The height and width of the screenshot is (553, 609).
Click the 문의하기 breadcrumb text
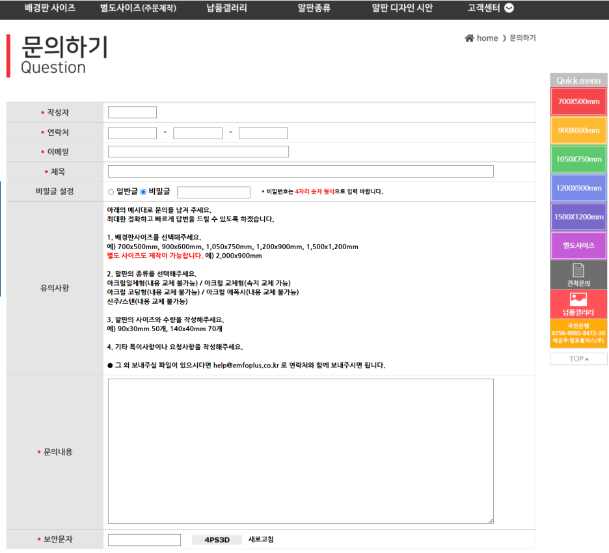coord(522,38)
